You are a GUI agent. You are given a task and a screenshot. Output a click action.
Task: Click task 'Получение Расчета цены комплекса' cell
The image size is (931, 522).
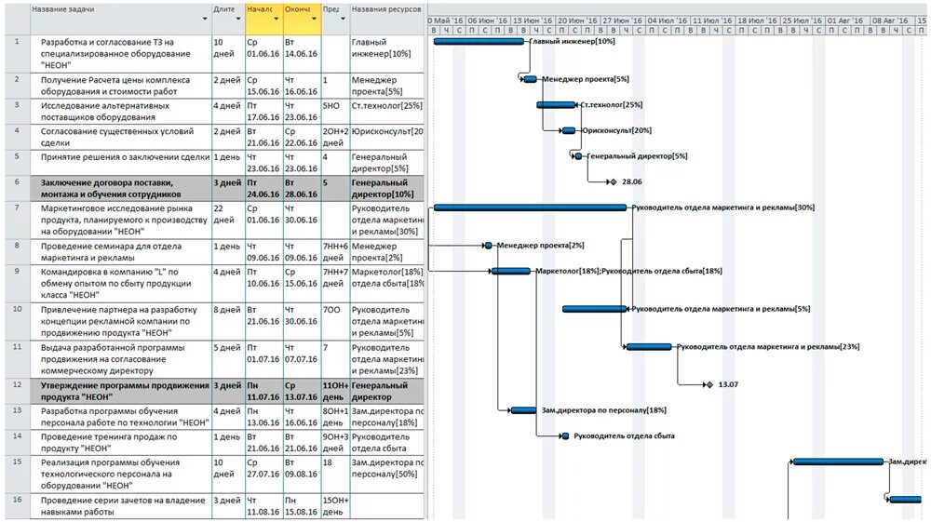coord(120,86)
